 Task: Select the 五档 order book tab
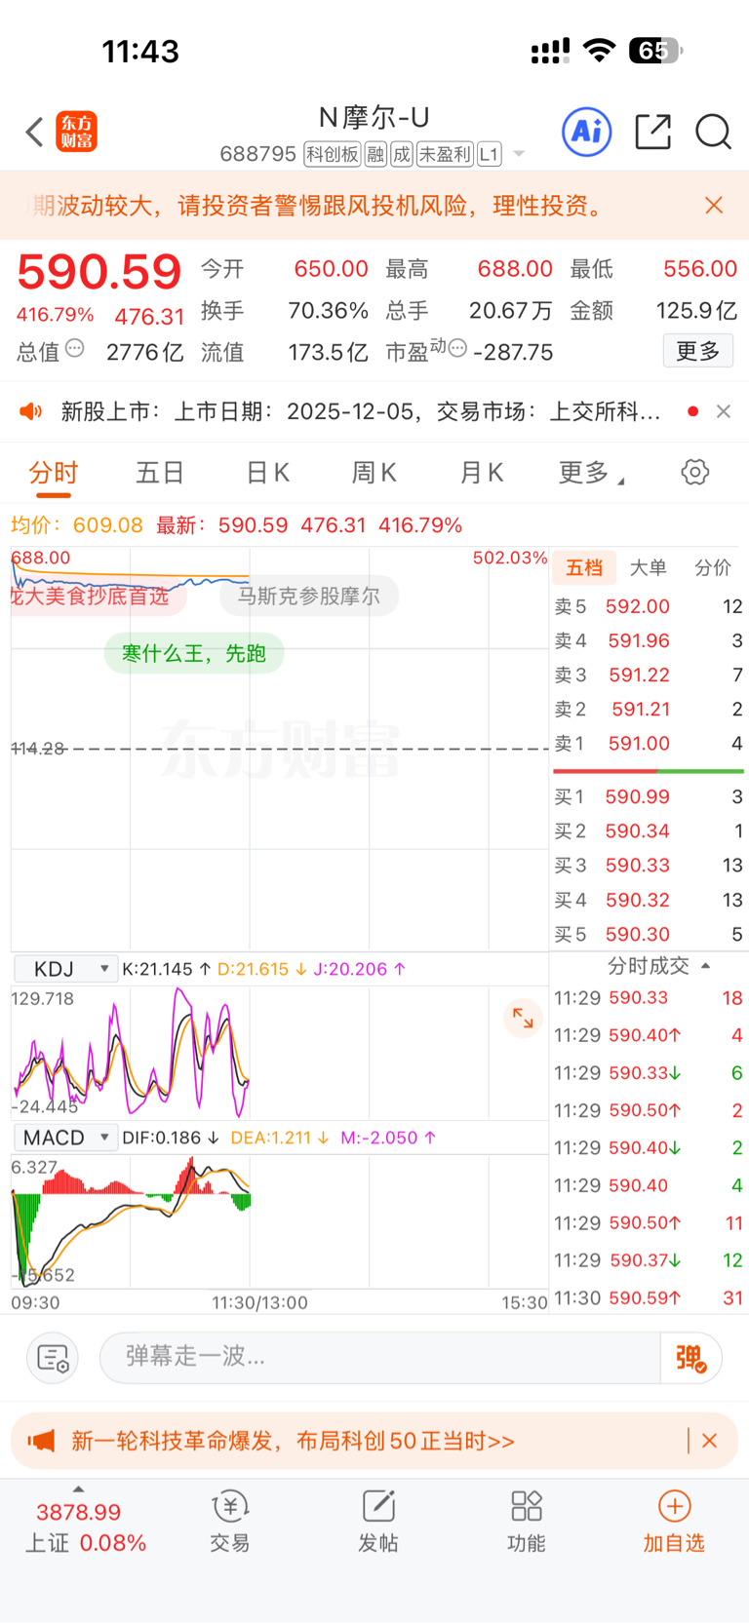(584, 567)
